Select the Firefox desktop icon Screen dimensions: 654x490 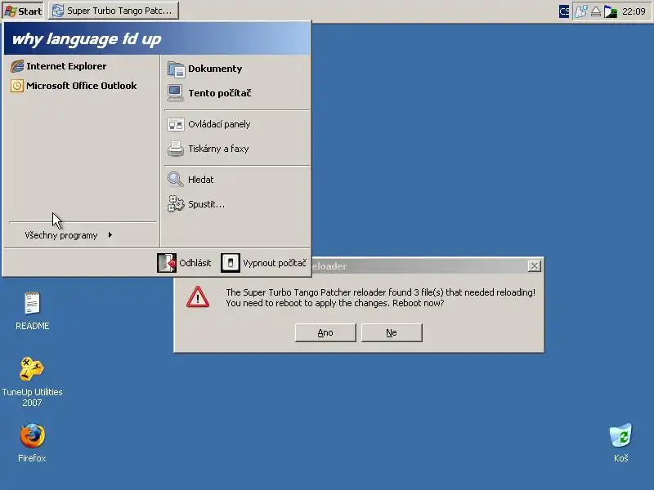coord(32,443)
